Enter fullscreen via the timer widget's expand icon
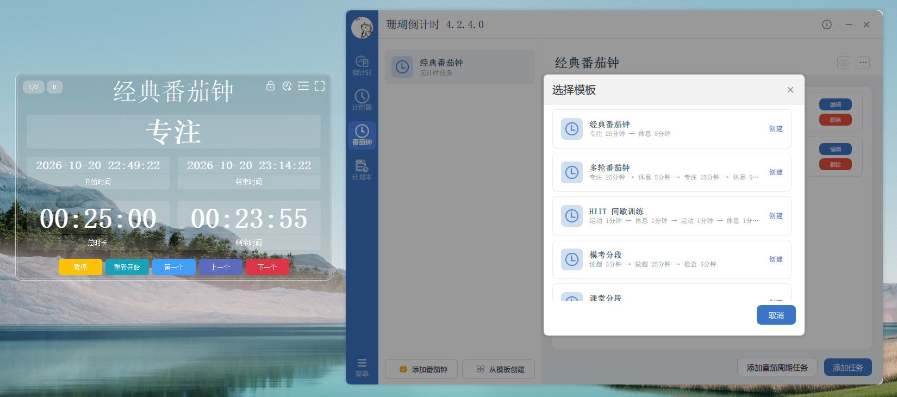Screen dimensions: 897x397 tap(320, 86)
